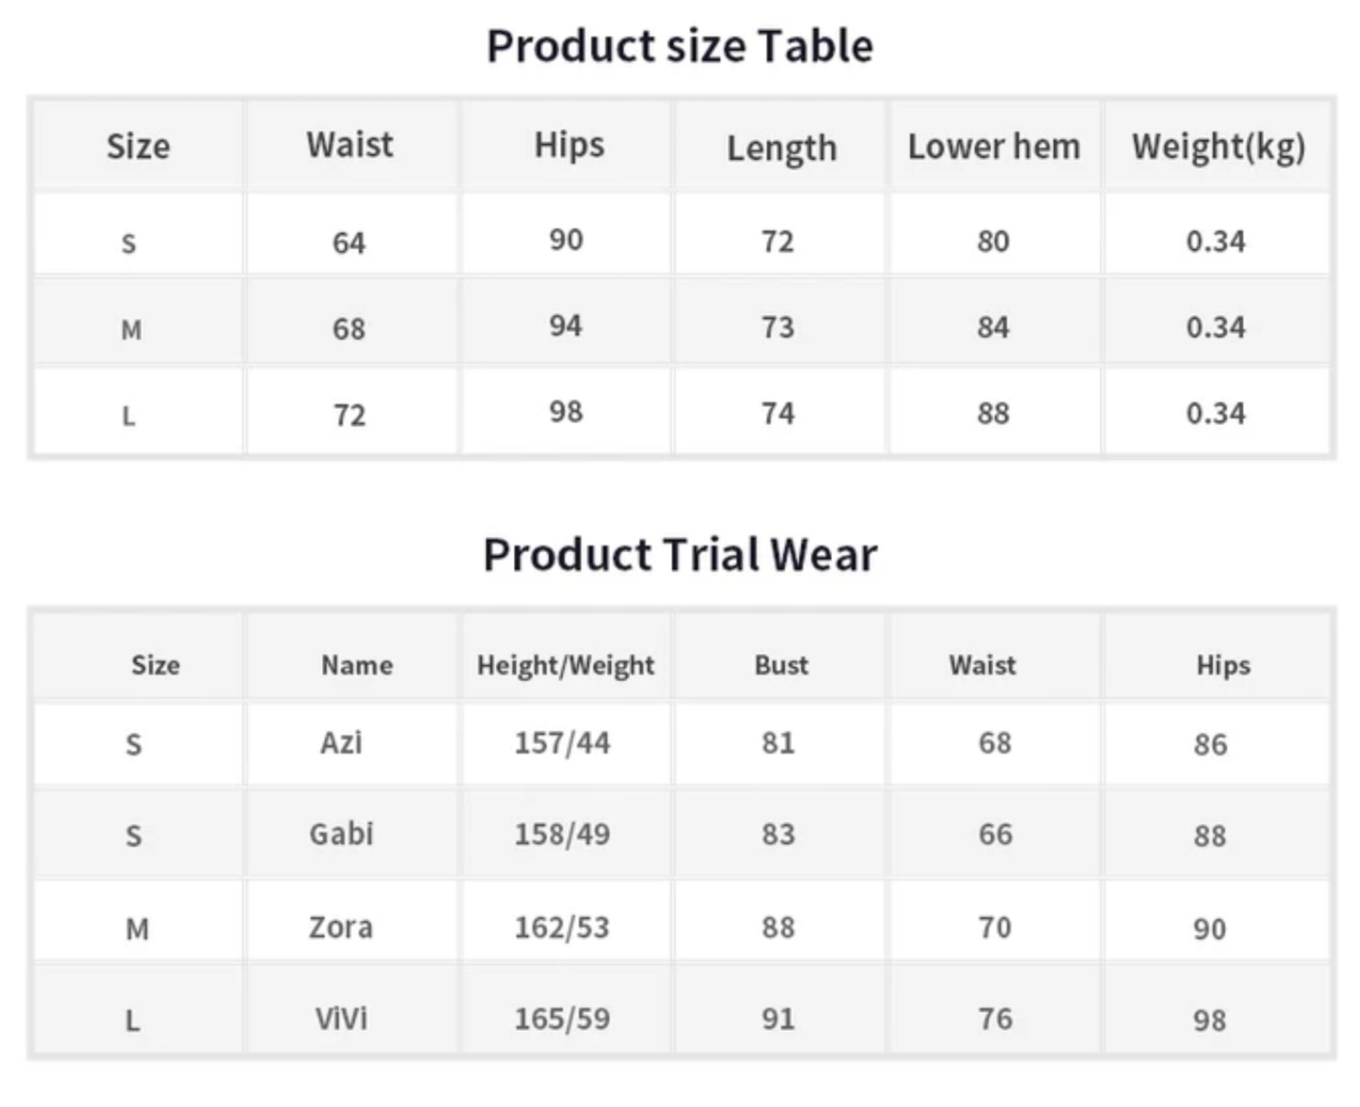Select the name "ViVi" cell

click(341, 1018)
